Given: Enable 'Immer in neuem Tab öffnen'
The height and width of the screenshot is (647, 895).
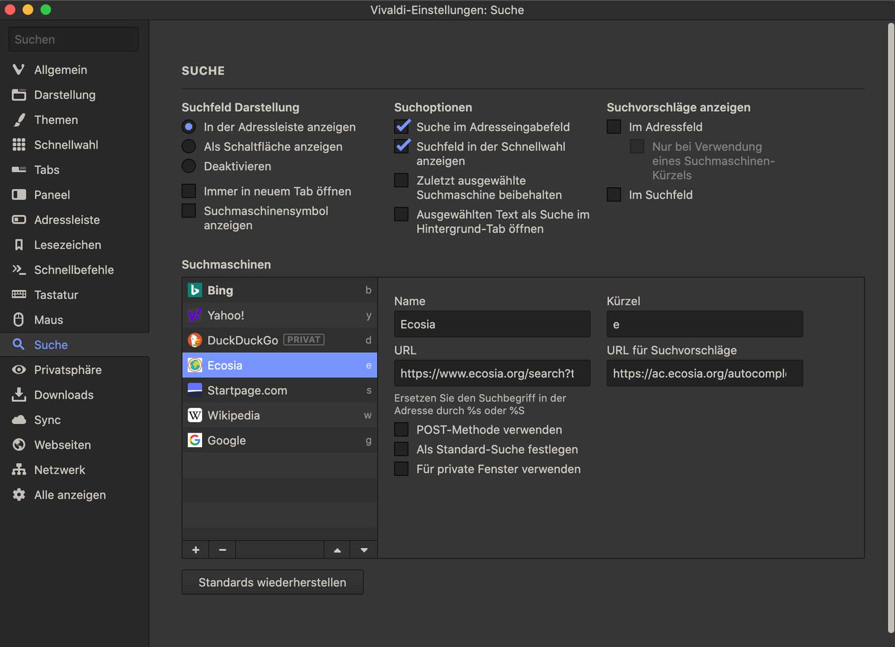Looking at the screenshot, I should click(x=189, y=191).
